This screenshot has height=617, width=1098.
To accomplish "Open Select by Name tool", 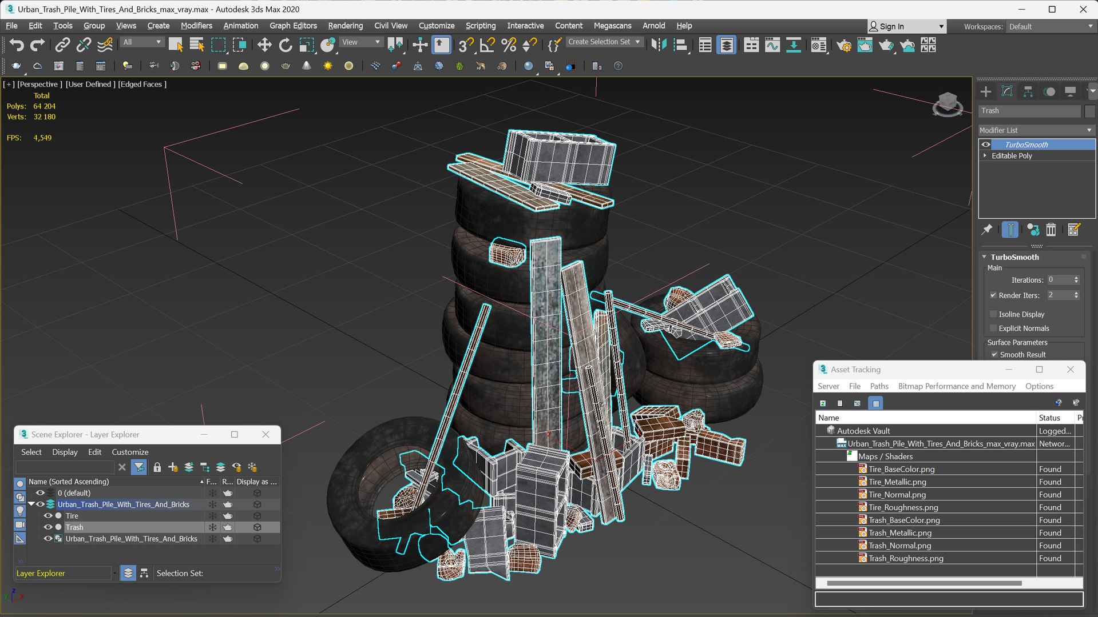I will 197,45.
